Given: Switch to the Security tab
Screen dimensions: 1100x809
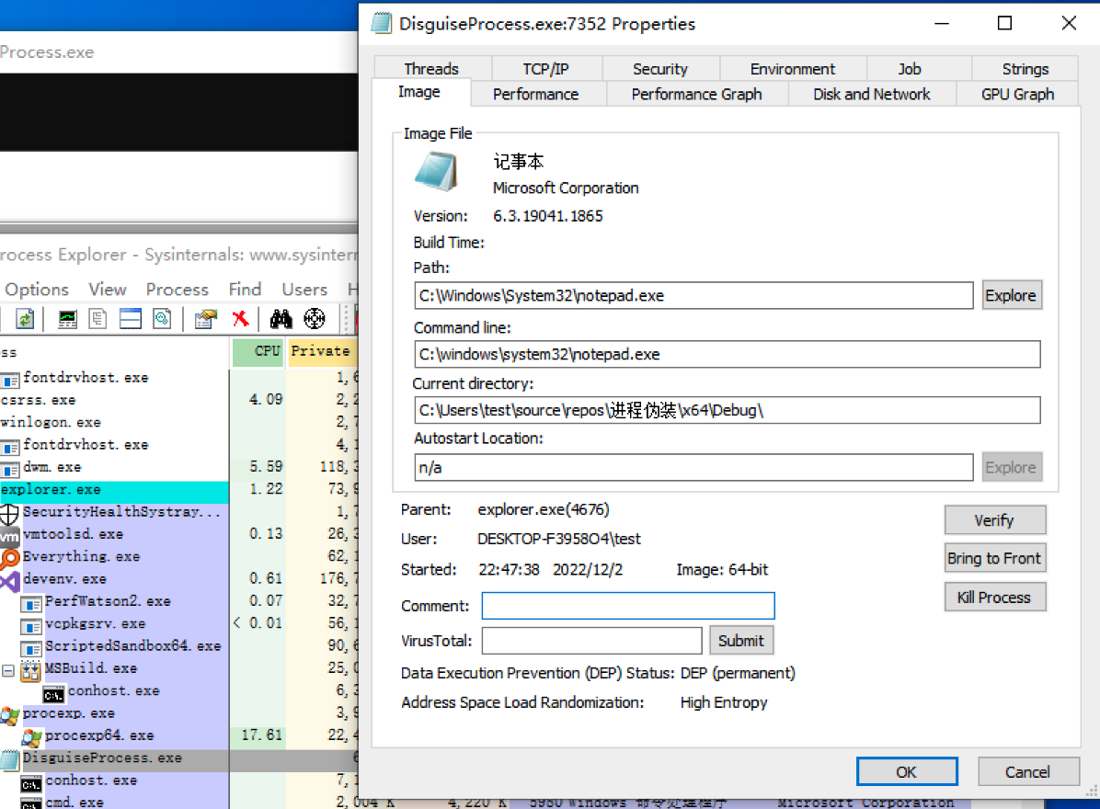Looking at the screenshot, I should 660,69.
